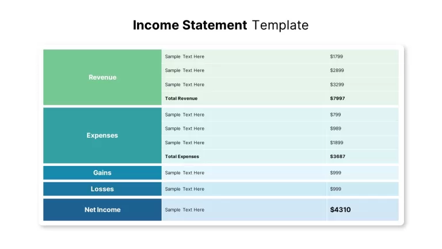Click the $1899 expense amount

(337, 142)
